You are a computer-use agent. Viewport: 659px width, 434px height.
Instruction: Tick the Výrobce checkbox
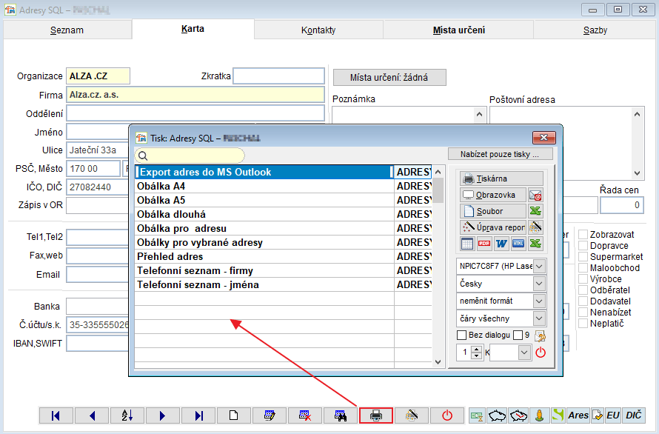pos(583,278)
